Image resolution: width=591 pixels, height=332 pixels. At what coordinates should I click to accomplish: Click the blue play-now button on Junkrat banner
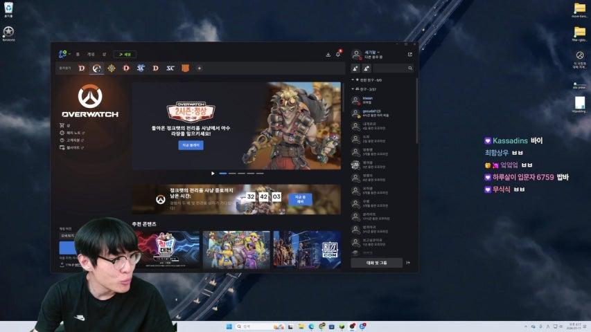point(191,145)
